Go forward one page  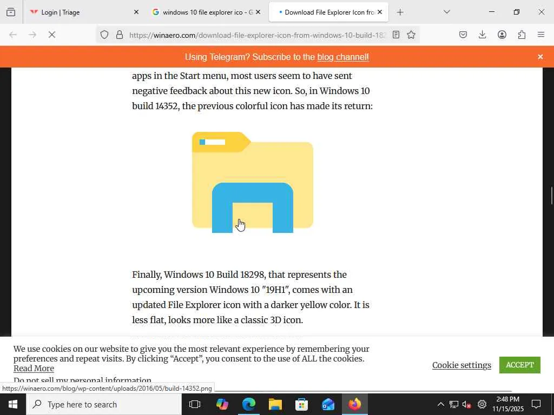(32, 35)
